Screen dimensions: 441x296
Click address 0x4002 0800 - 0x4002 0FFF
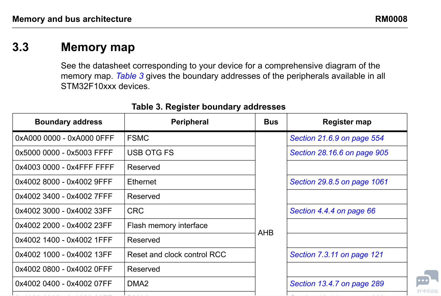tap(64, 269)
